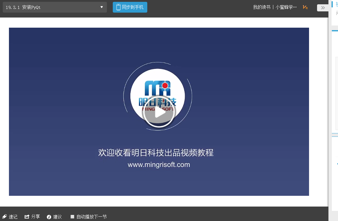Open the chapter dropdown '19.3.1 安装PyQt'

pyautogui.click(x=55, y=7)
